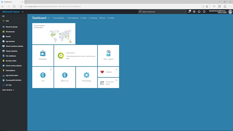
Task: Open the IoT Hub icon
Action: (x=3, y=85)
